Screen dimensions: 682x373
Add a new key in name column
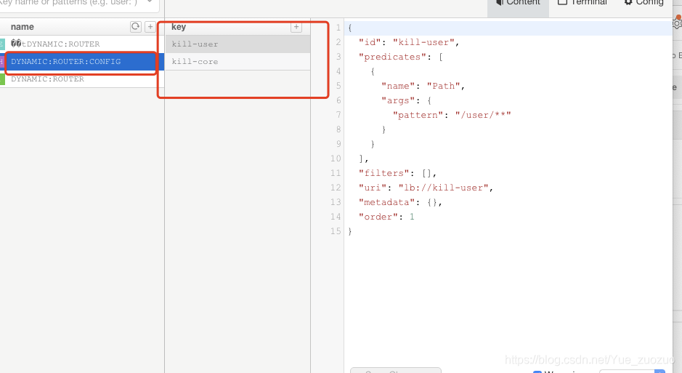tap(150, 27)
